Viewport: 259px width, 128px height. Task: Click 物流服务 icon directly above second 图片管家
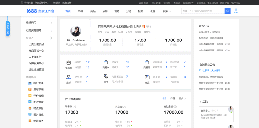(30, 108)
